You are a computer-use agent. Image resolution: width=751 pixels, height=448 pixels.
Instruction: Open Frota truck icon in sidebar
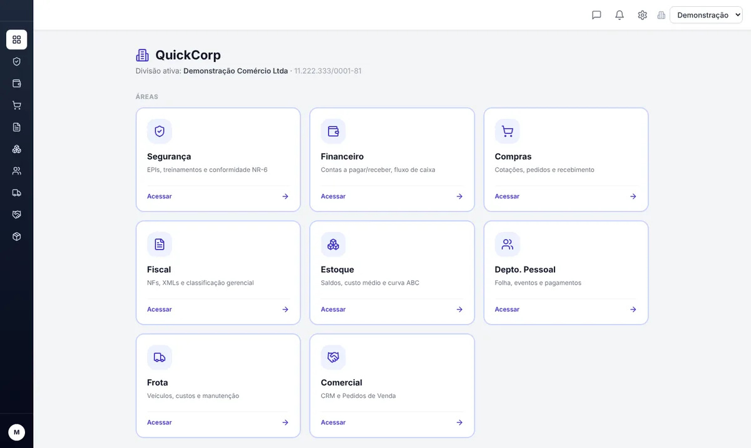coord(17,193)
